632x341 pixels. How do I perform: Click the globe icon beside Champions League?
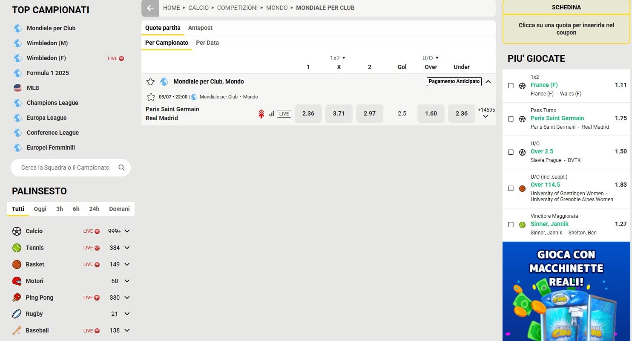click(x=17, y=103)
